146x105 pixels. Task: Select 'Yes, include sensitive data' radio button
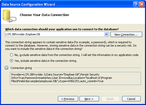(x=11, y=61)
